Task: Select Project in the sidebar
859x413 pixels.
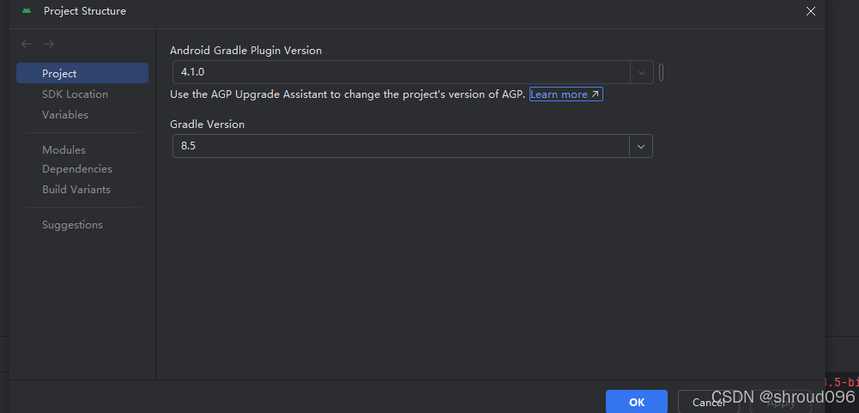Action: (x=82, y=74)
